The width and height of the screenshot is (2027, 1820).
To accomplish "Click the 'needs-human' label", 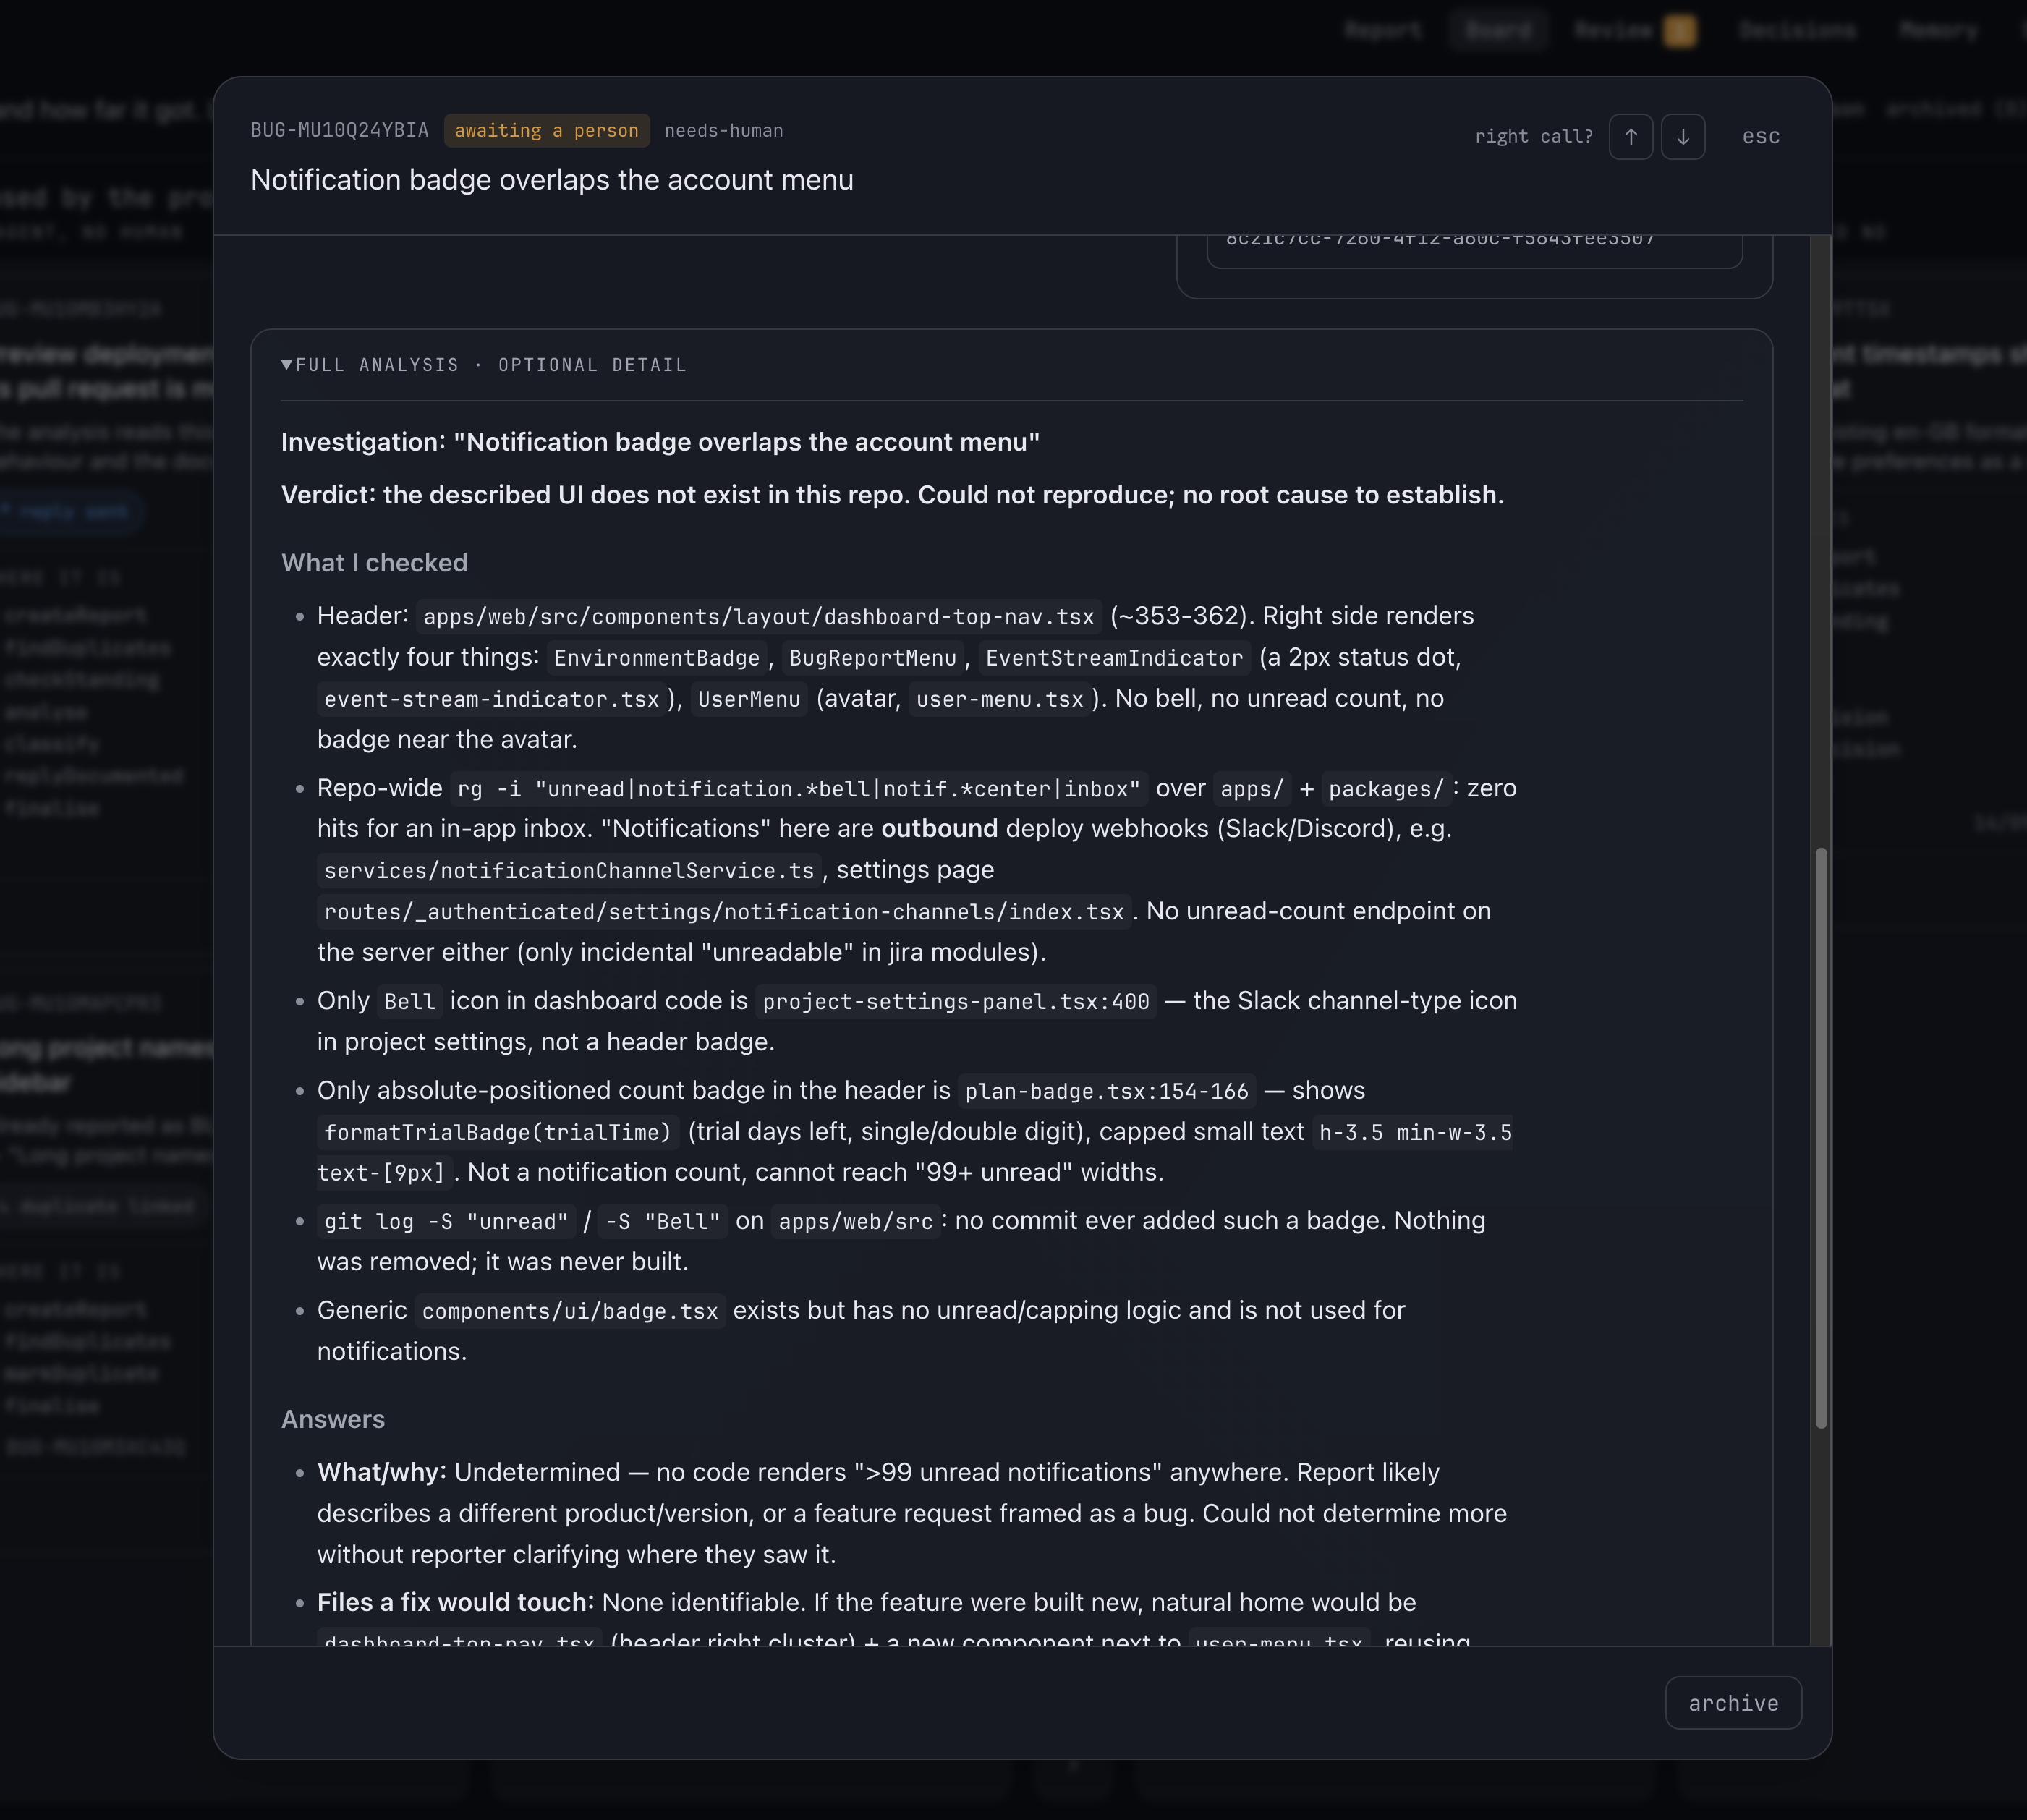I will click(724, 130).
